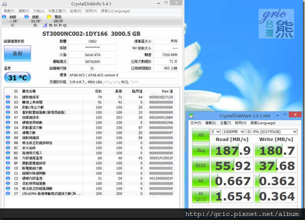Click the blue status icon for attribute 09

8,122
